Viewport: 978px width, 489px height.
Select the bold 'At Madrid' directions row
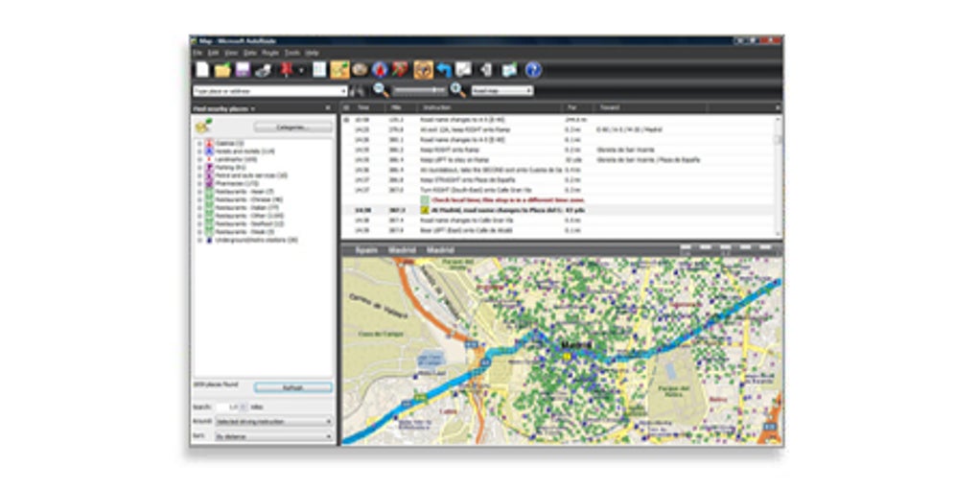[x=559, y=210]
